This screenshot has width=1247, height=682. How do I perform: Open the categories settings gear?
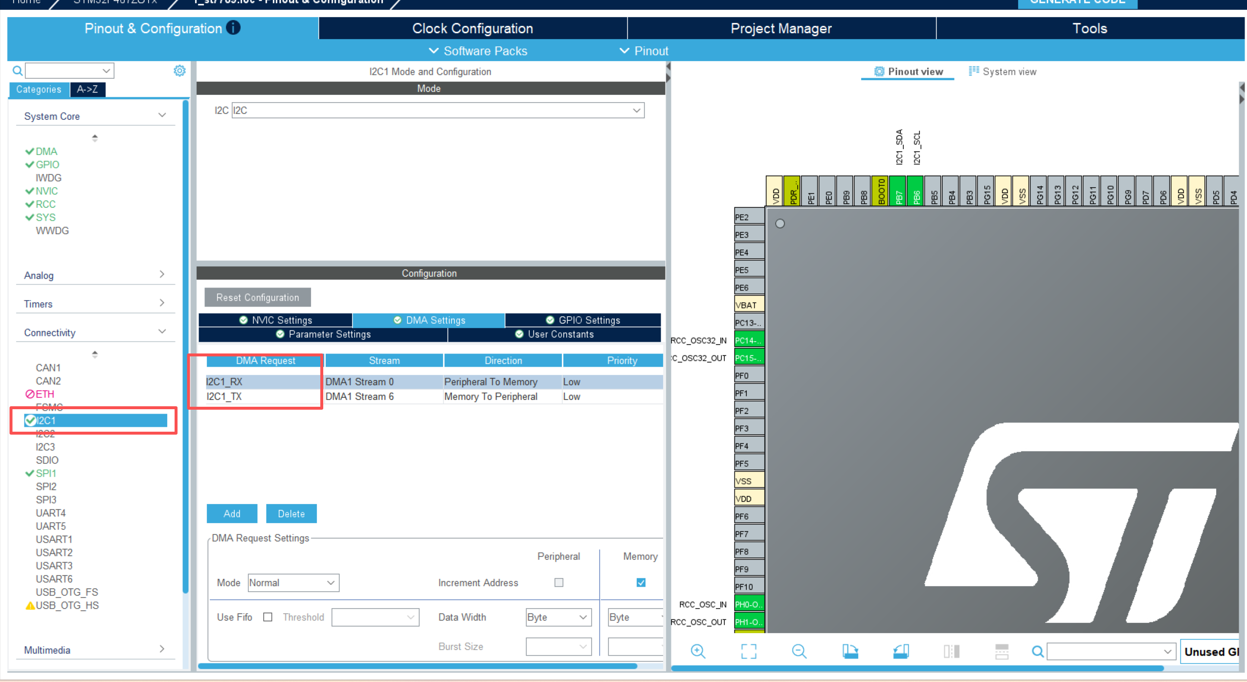click(179, 71)
